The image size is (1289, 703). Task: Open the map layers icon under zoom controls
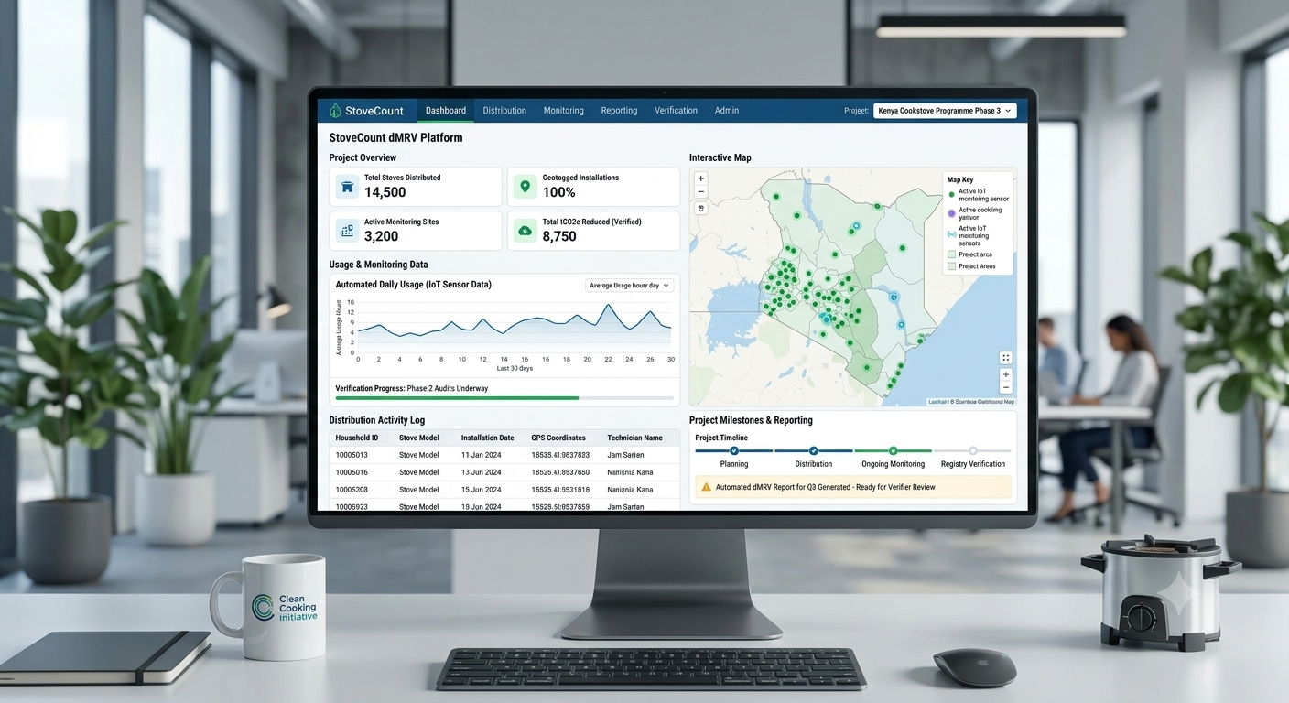click(x=701, y=209)
